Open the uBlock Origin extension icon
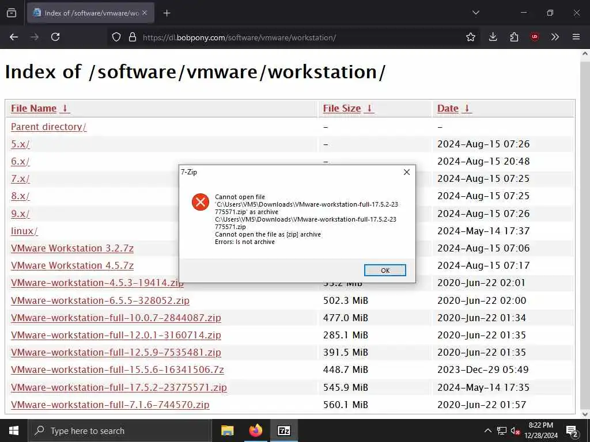 [534, 37]
